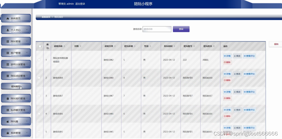The image size is (282, 139).
Task: Select the 陪玩项目 submenu item
Action: tap(16, 86)
